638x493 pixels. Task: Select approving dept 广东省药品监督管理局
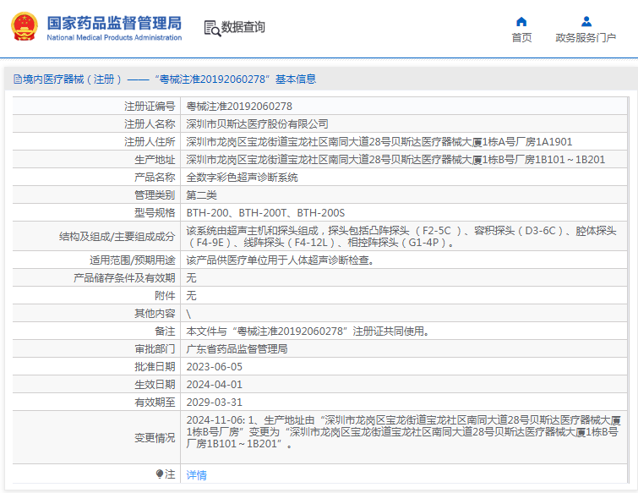[x=237, y=349]
